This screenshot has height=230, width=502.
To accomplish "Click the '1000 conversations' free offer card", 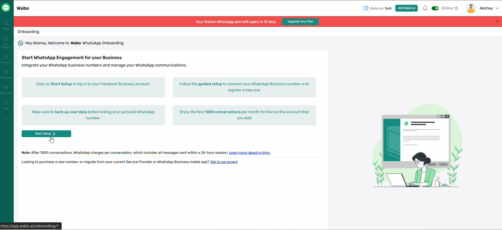I will click(x=244, y=115).
